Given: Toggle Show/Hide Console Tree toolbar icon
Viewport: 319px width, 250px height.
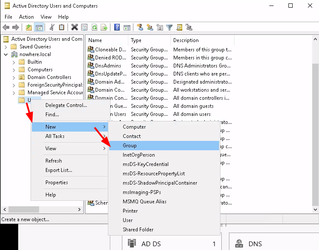Looking at the screenshot, I should coord(39,27).
